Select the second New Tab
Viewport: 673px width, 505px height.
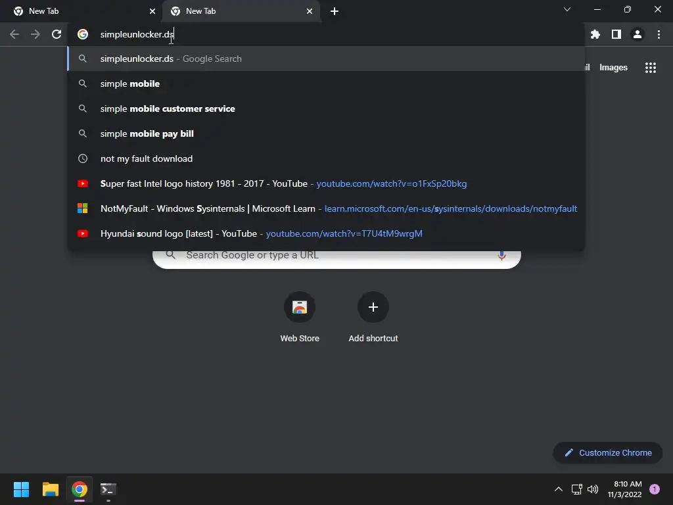click(x=241, y=11)
